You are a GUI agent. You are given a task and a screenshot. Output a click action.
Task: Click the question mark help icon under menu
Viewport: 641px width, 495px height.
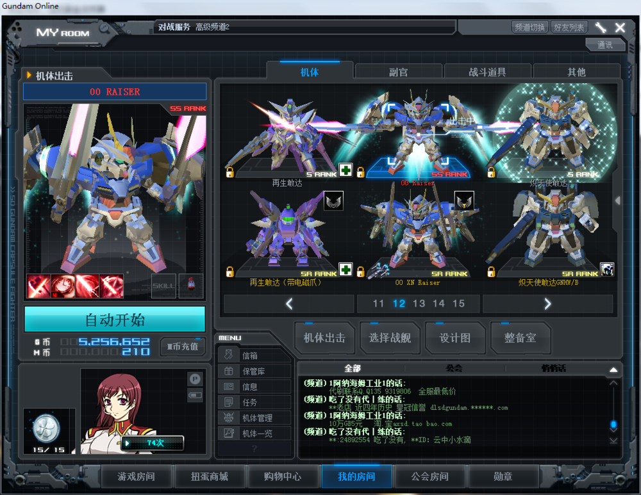point(254,448)
